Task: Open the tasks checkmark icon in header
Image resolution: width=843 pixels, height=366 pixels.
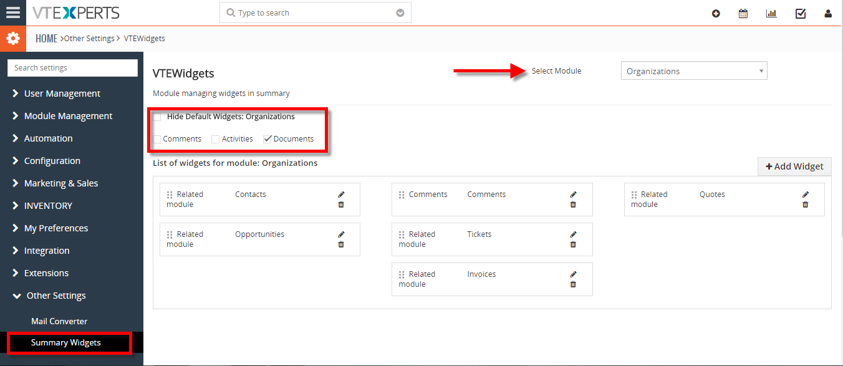Action: [x=801, y=13]
